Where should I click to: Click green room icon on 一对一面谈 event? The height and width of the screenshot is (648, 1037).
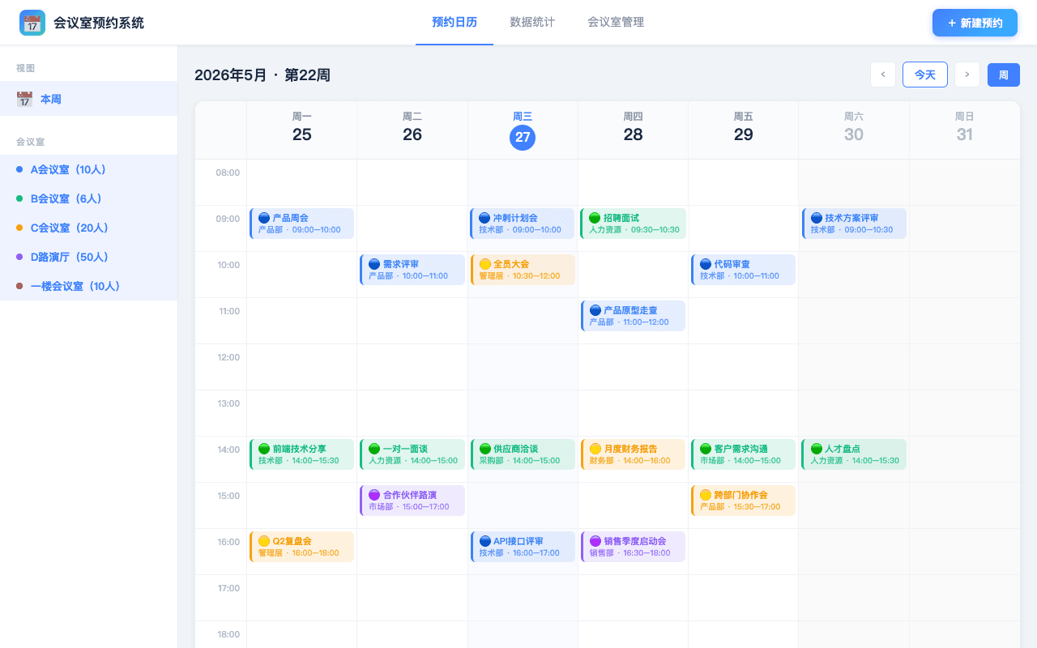[x=374, y=449]
